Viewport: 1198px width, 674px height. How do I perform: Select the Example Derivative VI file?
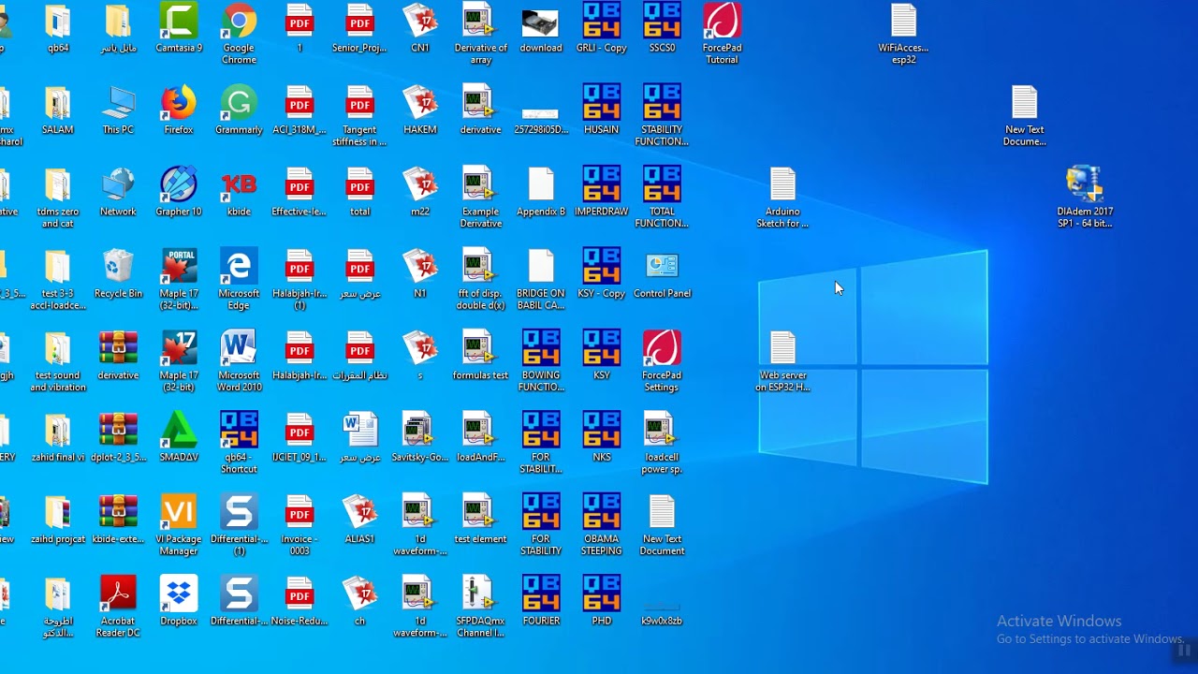(480, 198)
